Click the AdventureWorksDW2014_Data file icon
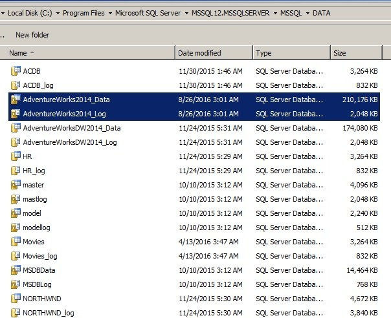Viewport: 391px width, 318px height. pos(16,128)
